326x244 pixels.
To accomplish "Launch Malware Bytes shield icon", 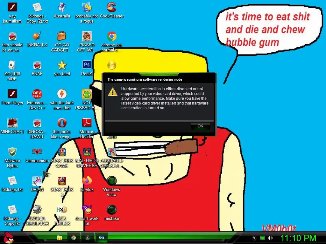I will pos(12,152).
